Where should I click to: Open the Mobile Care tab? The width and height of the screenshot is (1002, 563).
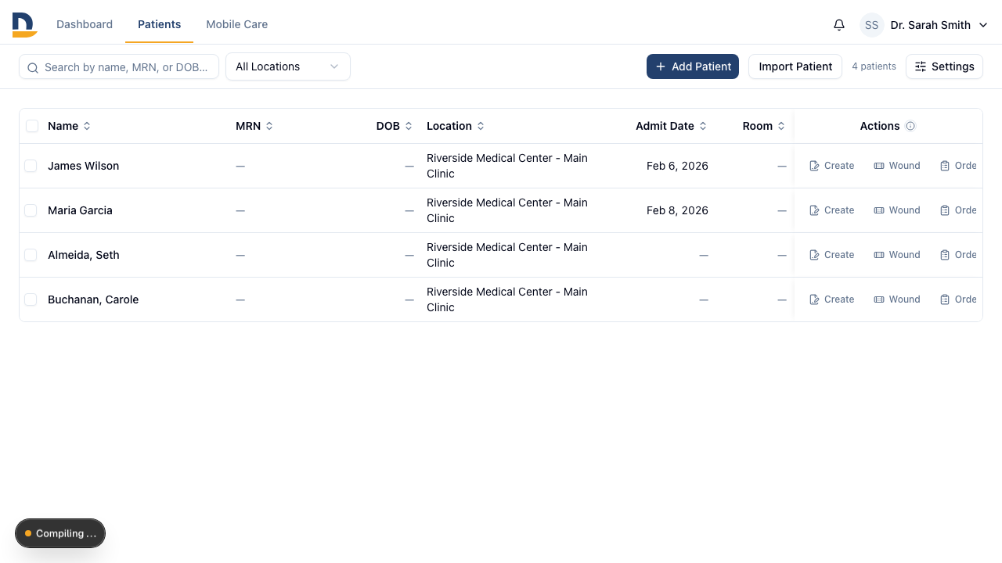click(x=237, y=24)
